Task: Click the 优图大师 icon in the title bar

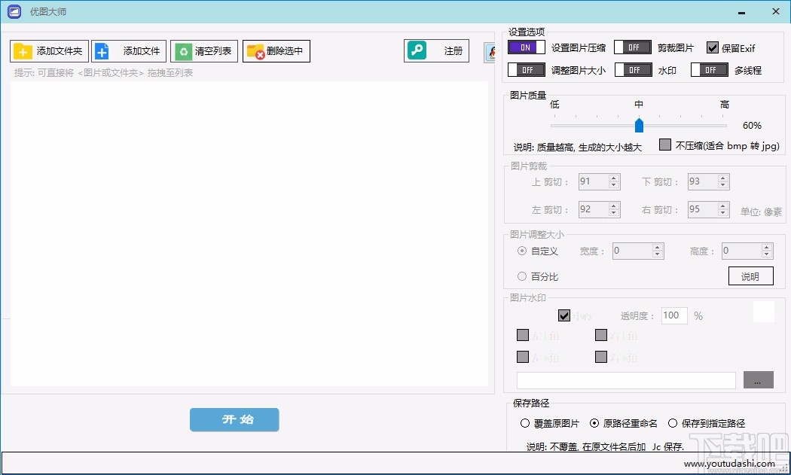Action: 13,11
